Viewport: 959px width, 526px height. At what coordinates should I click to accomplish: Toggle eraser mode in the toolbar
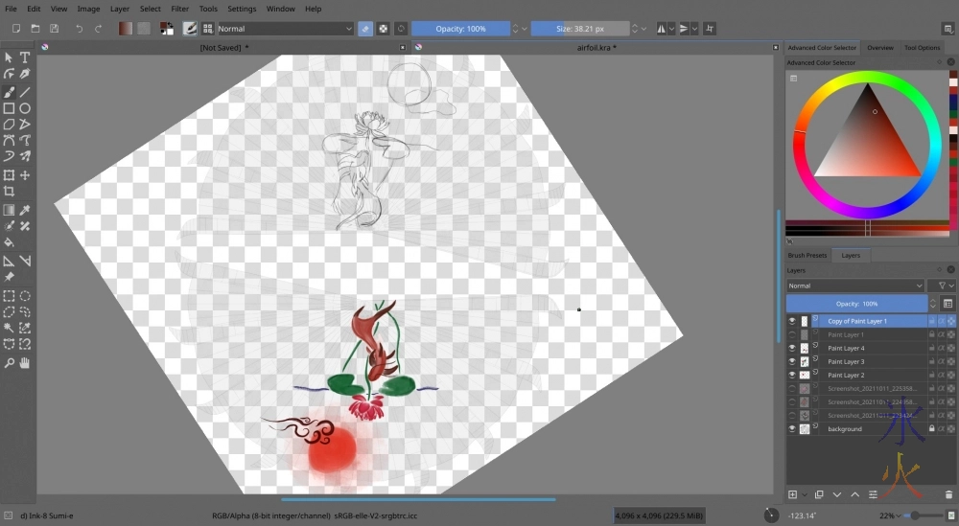[x=365, y=29]
